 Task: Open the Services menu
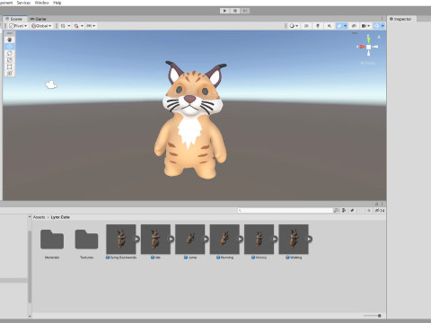click(23, 3)
